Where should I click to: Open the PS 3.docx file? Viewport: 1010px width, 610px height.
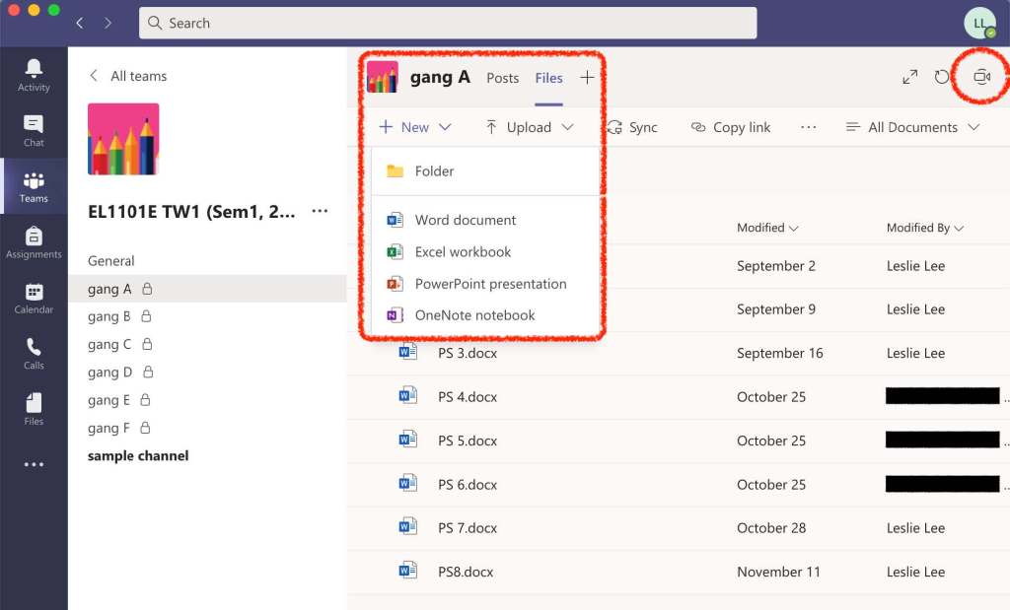click(x=468, y=353)
